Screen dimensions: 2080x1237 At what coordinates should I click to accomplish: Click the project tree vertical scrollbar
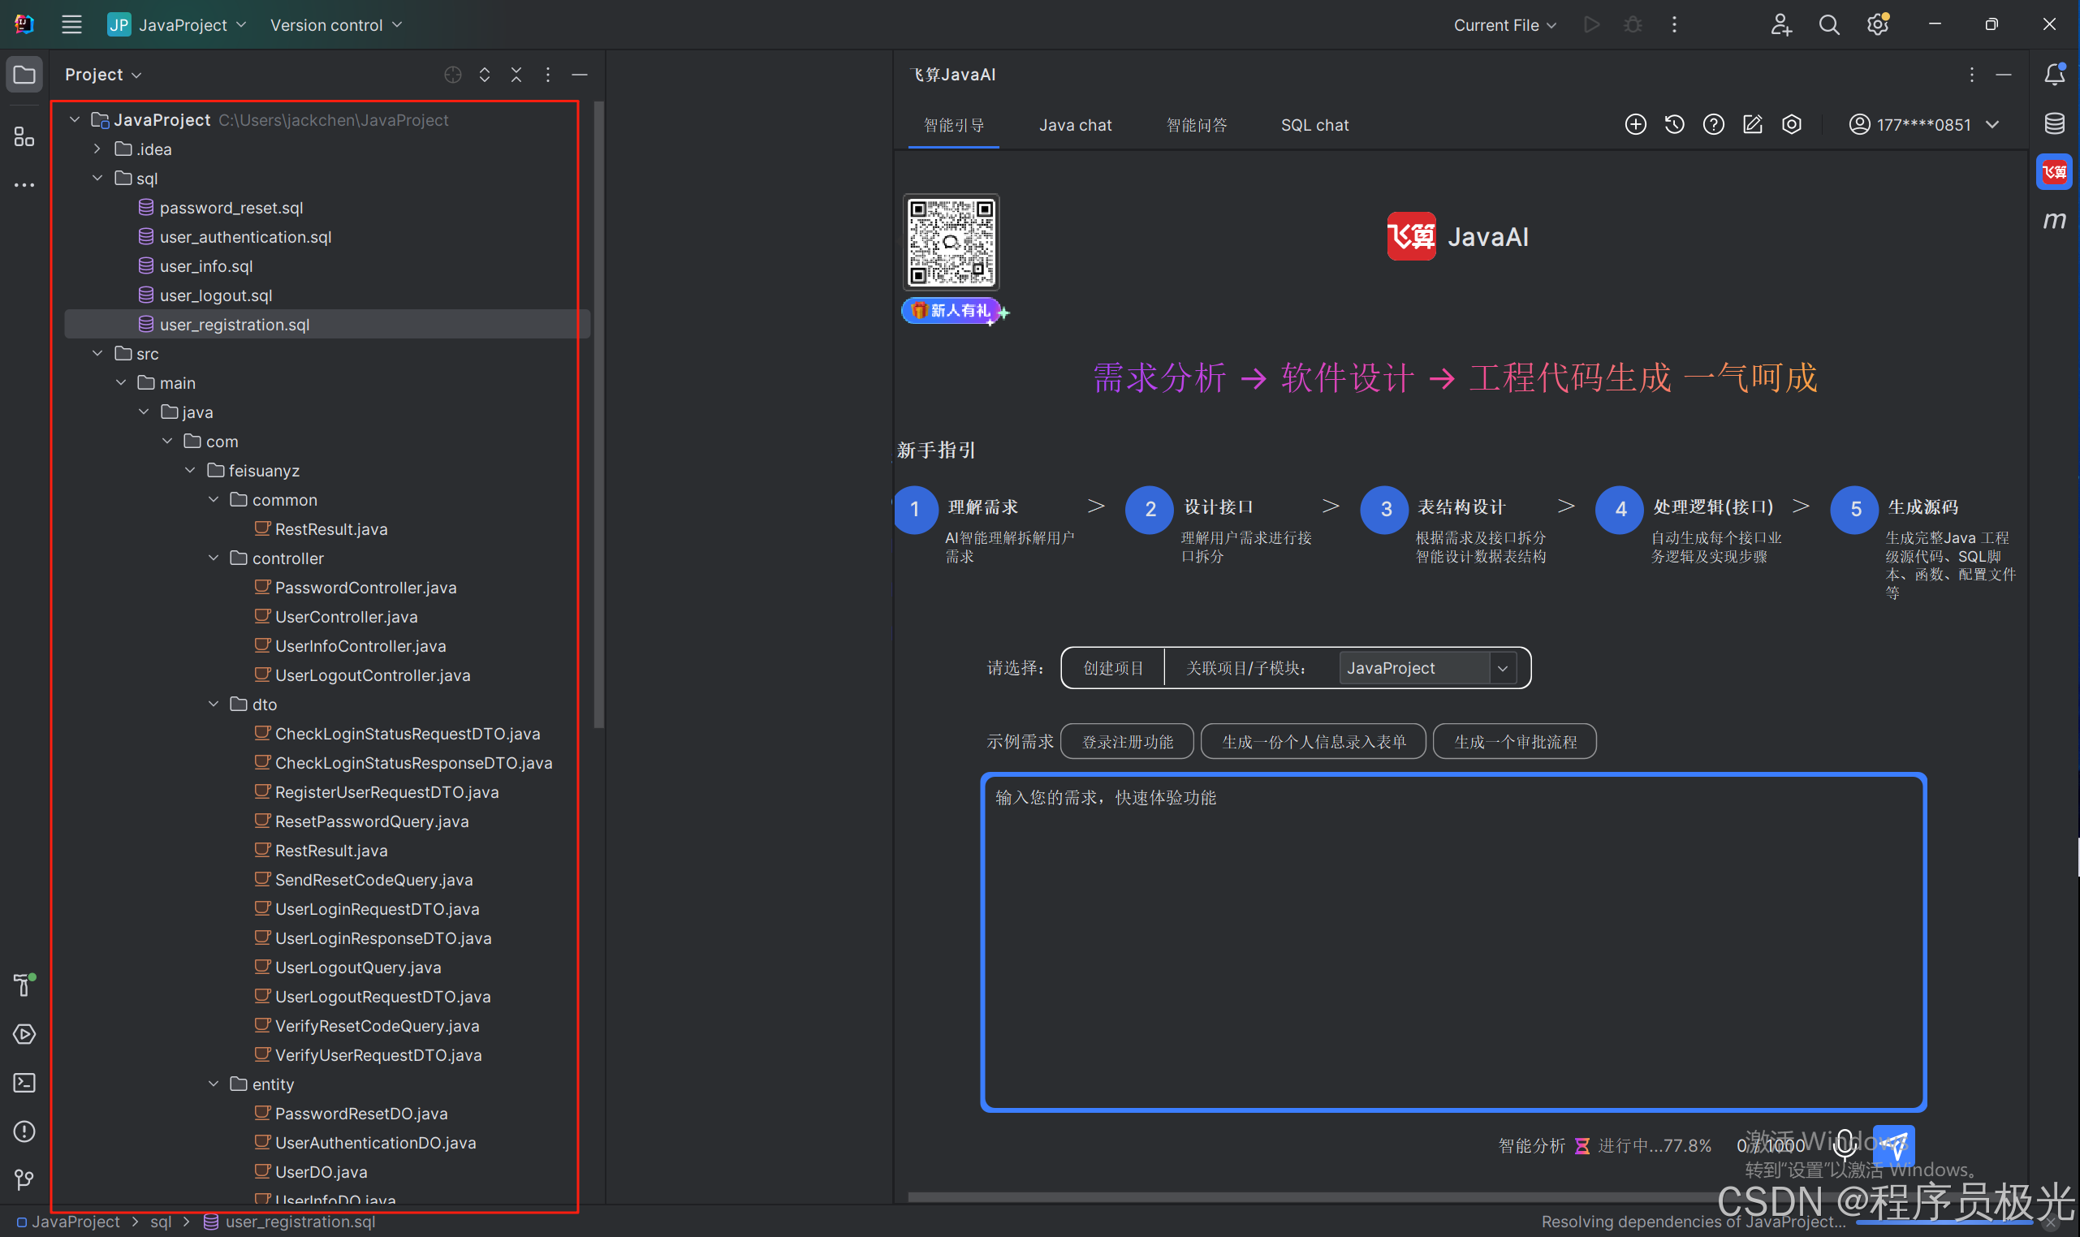point(598,416)
